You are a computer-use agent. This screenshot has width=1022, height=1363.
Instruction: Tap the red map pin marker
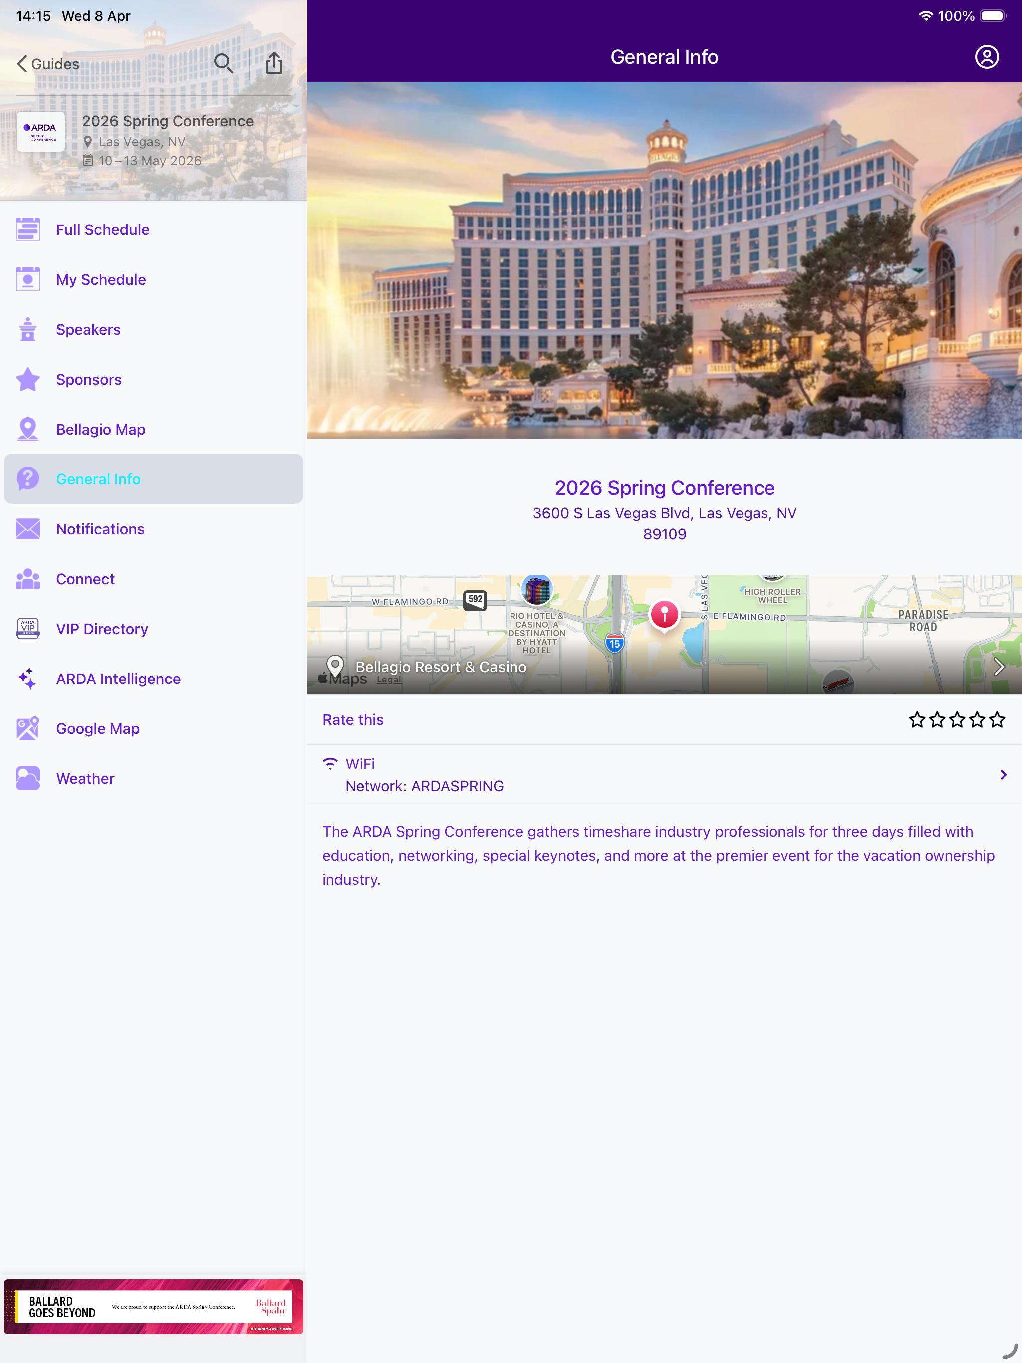[x=664, y=614]
